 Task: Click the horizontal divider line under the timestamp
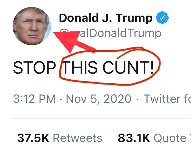tap(102, 118)
